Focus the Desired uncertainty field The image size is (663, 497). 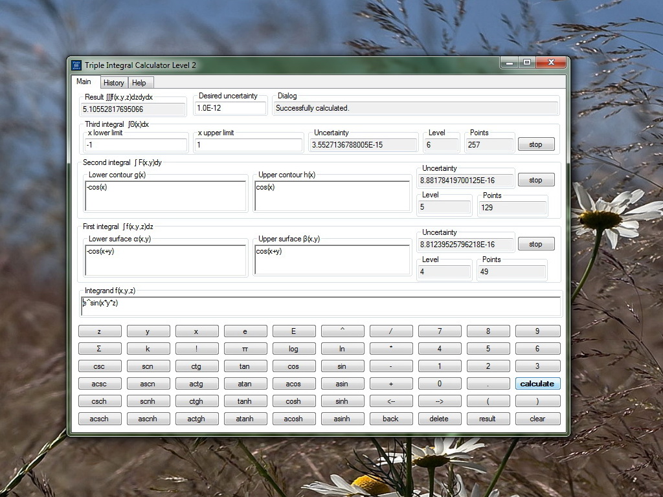click(230, 108)
